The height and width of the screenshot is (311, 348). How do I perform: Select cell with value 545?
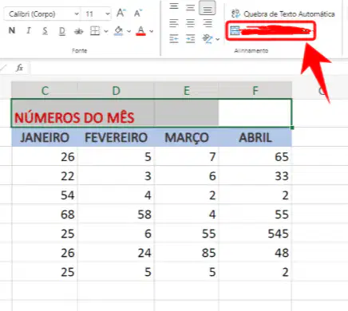click(255, 234)
